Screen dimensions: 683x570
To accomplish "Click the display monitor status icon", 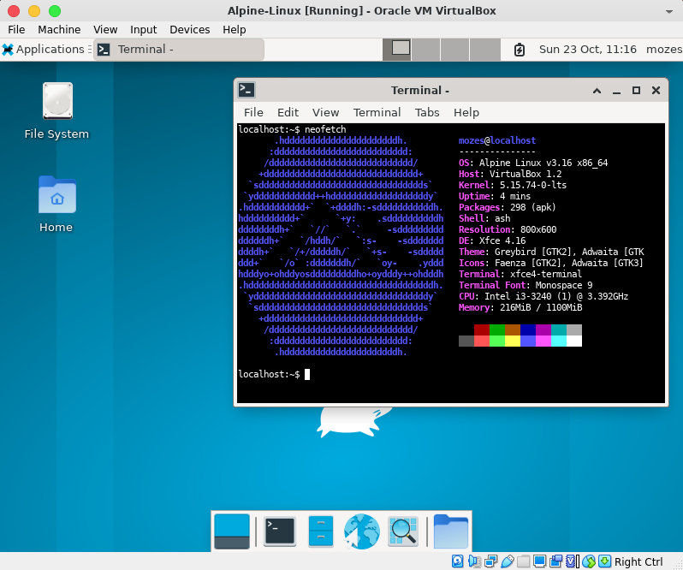I will tap(539, 561).
